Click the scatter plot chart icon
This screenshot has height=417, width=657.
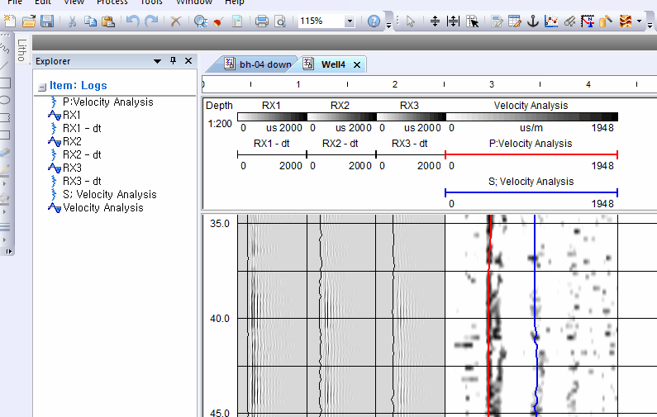(551, 21)
